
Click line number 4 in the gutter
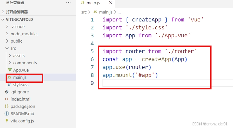(92, 43)
